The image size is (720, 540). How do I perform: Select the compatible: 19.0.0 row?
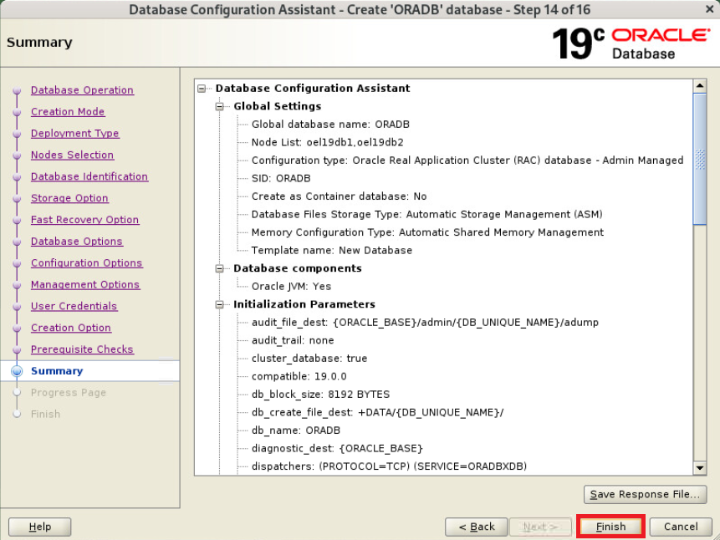[299, 376]
